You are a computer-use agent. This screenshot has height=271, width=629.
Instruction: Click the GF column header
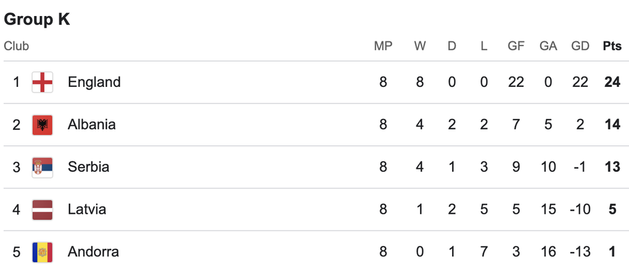point(516,46)
